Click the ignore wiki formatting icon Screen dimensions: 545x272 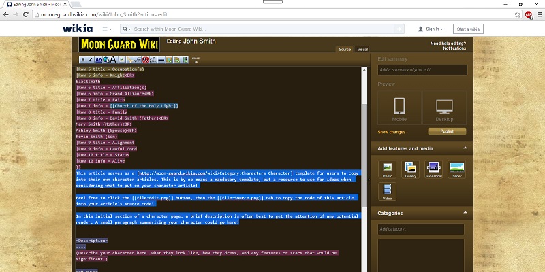click(145, 60)
